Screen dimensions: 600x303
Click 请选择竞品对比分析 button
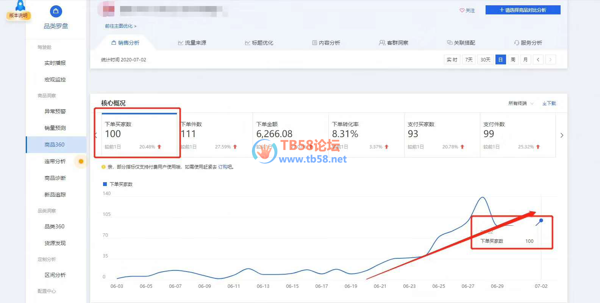pos(523,10)
